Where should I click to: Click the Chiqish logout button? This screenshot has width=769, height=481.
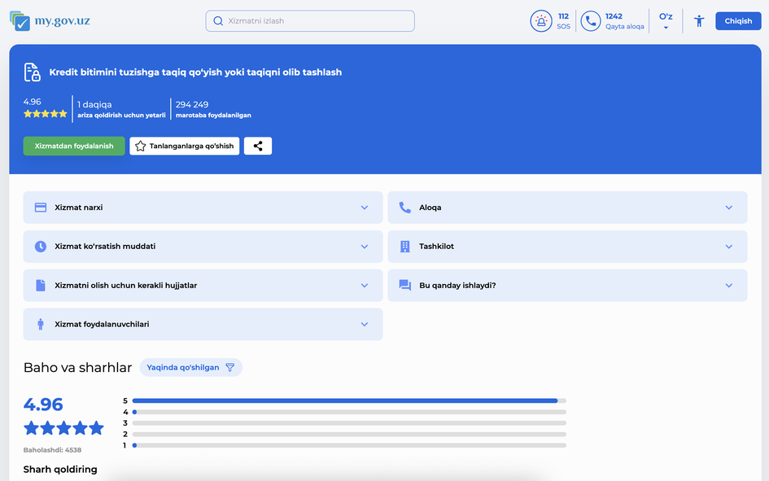pos(738,21)
